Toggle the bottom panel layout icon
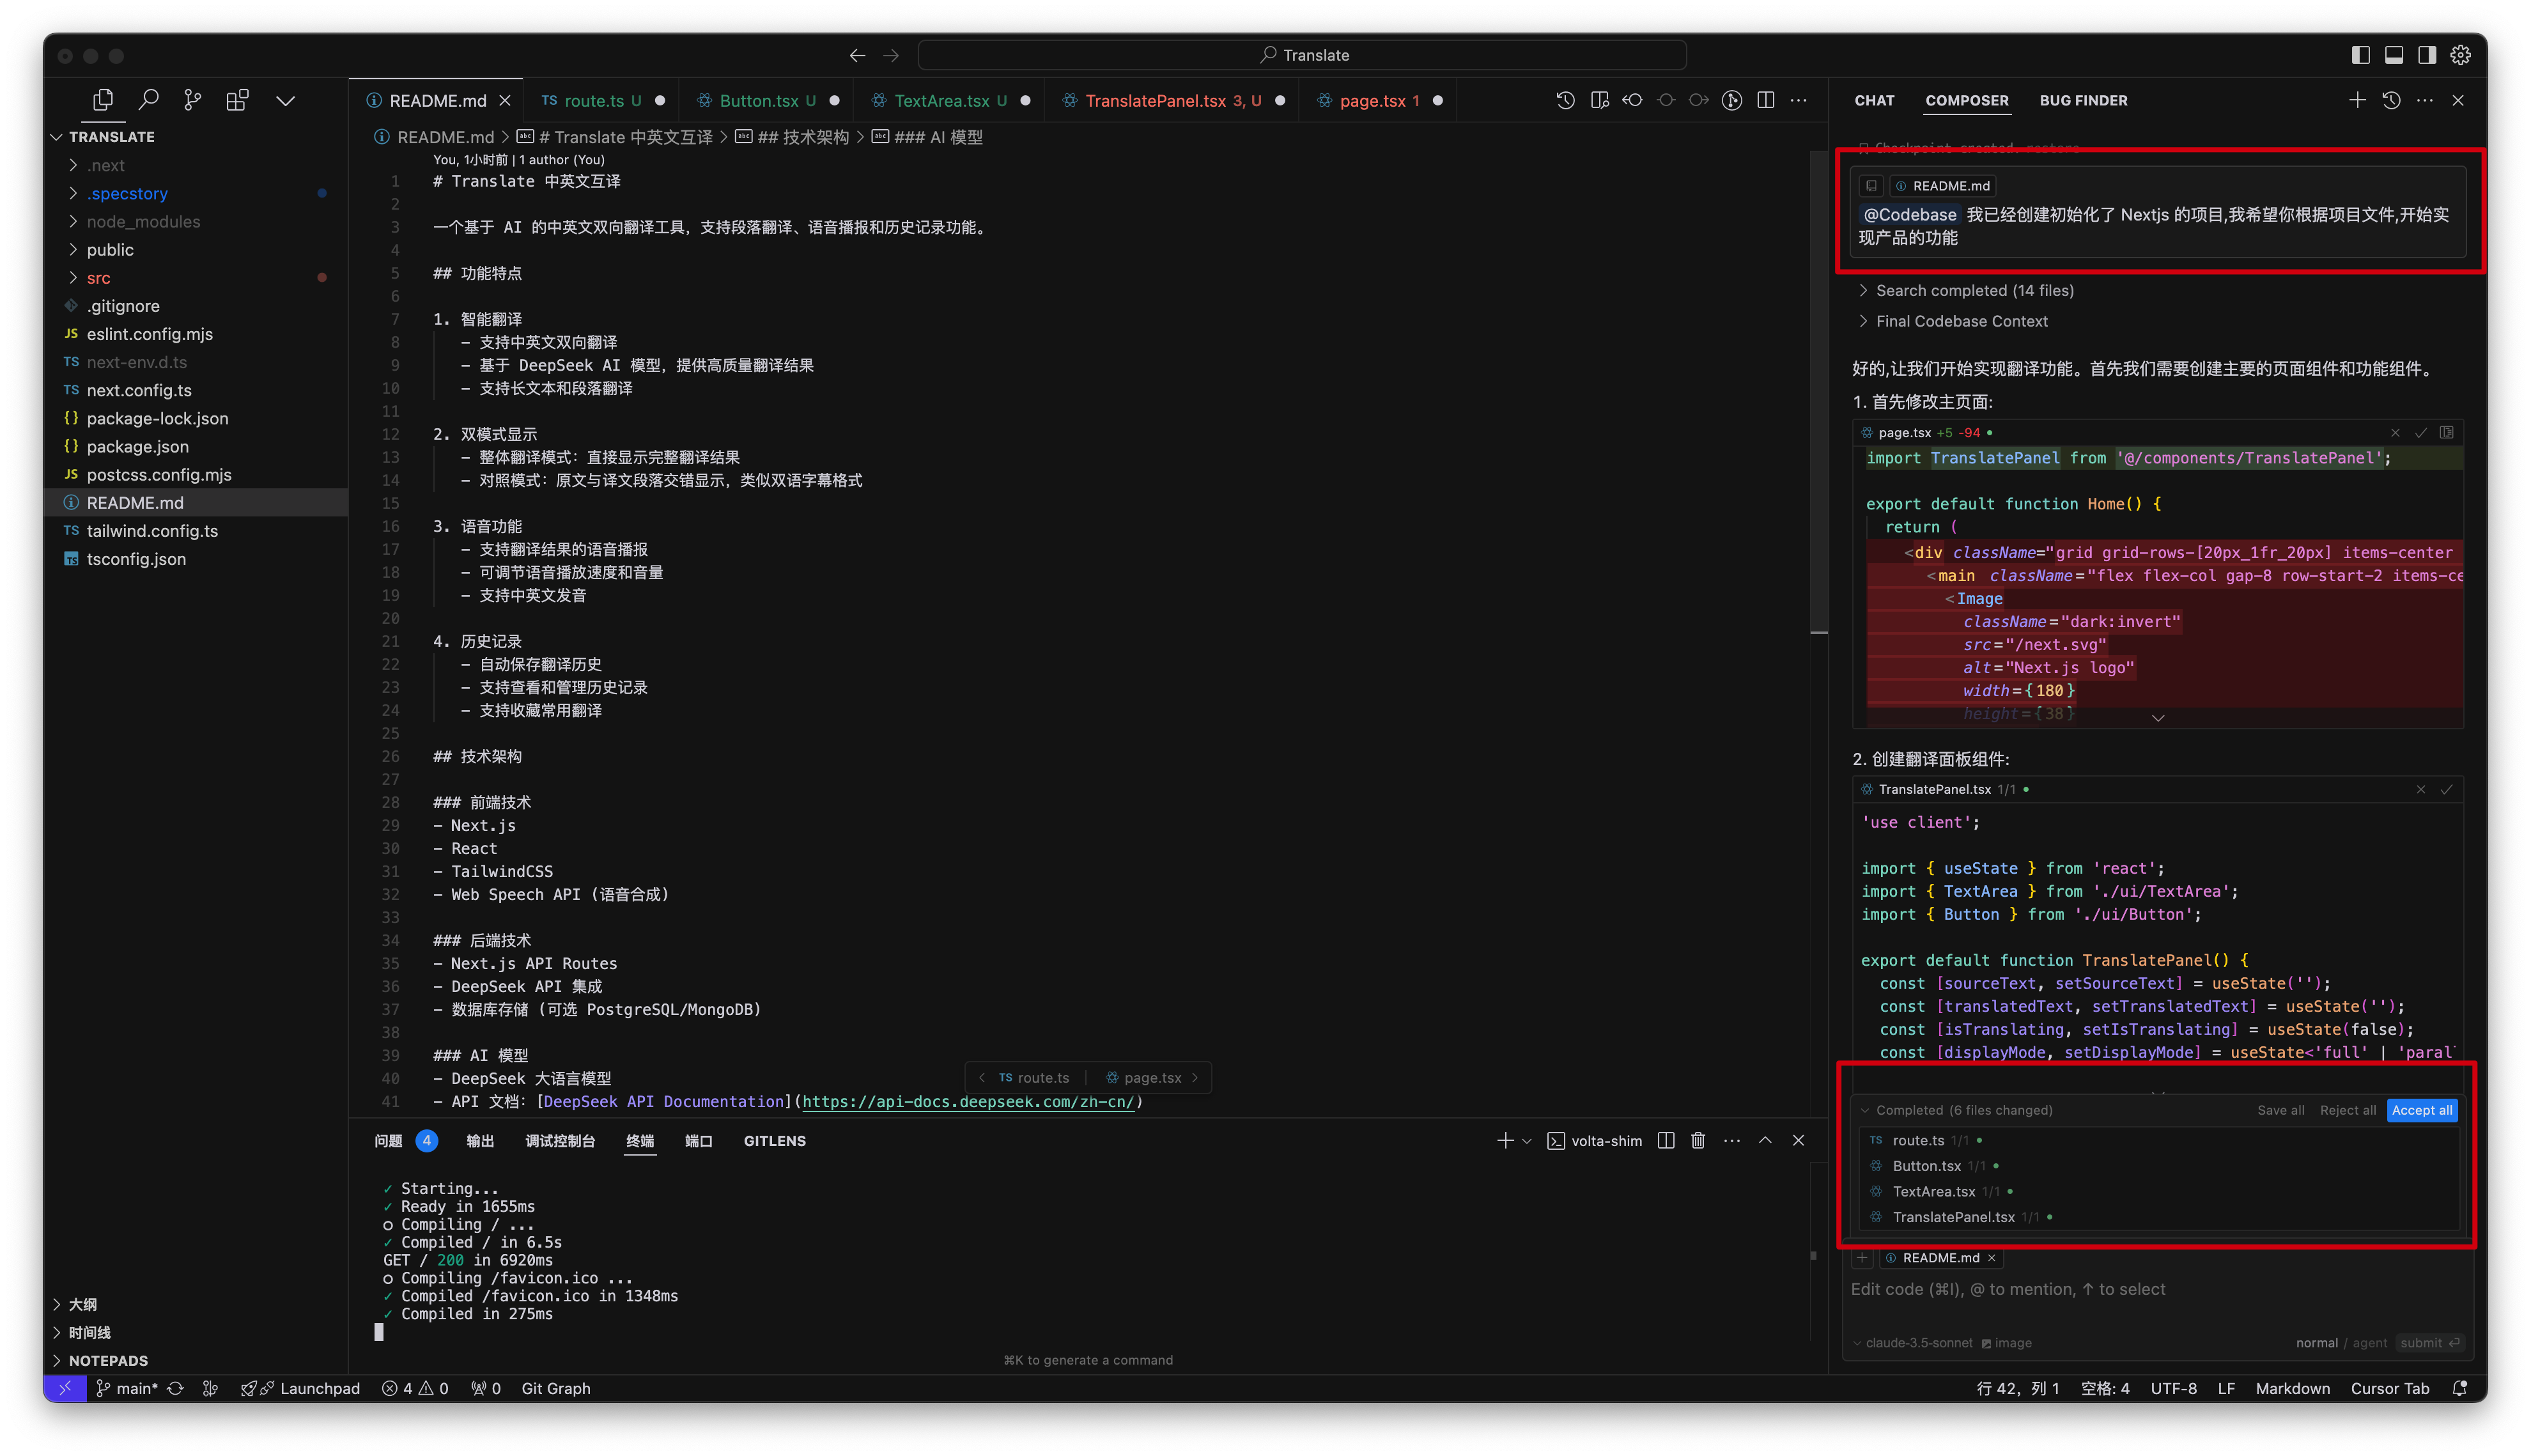 pyautogui.click(x=2394, y=55)
